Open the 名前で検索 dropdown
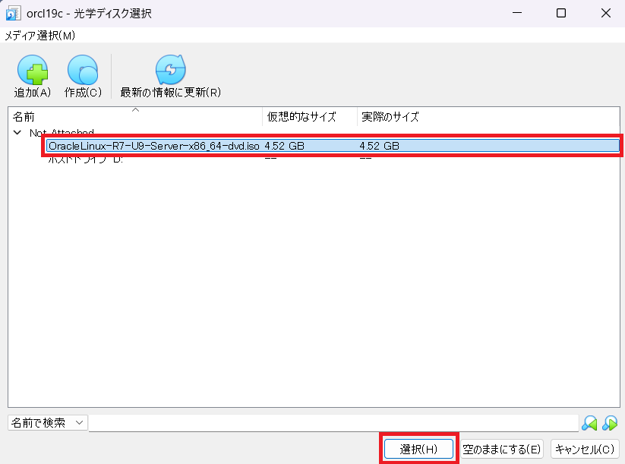This screenshot has height=464, width=625. (x=48, y=422)
